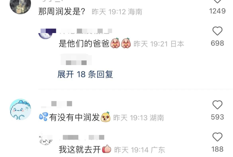Tap the 1249 like count
Viewport: 233px width, 157px height.
[217, 11]
